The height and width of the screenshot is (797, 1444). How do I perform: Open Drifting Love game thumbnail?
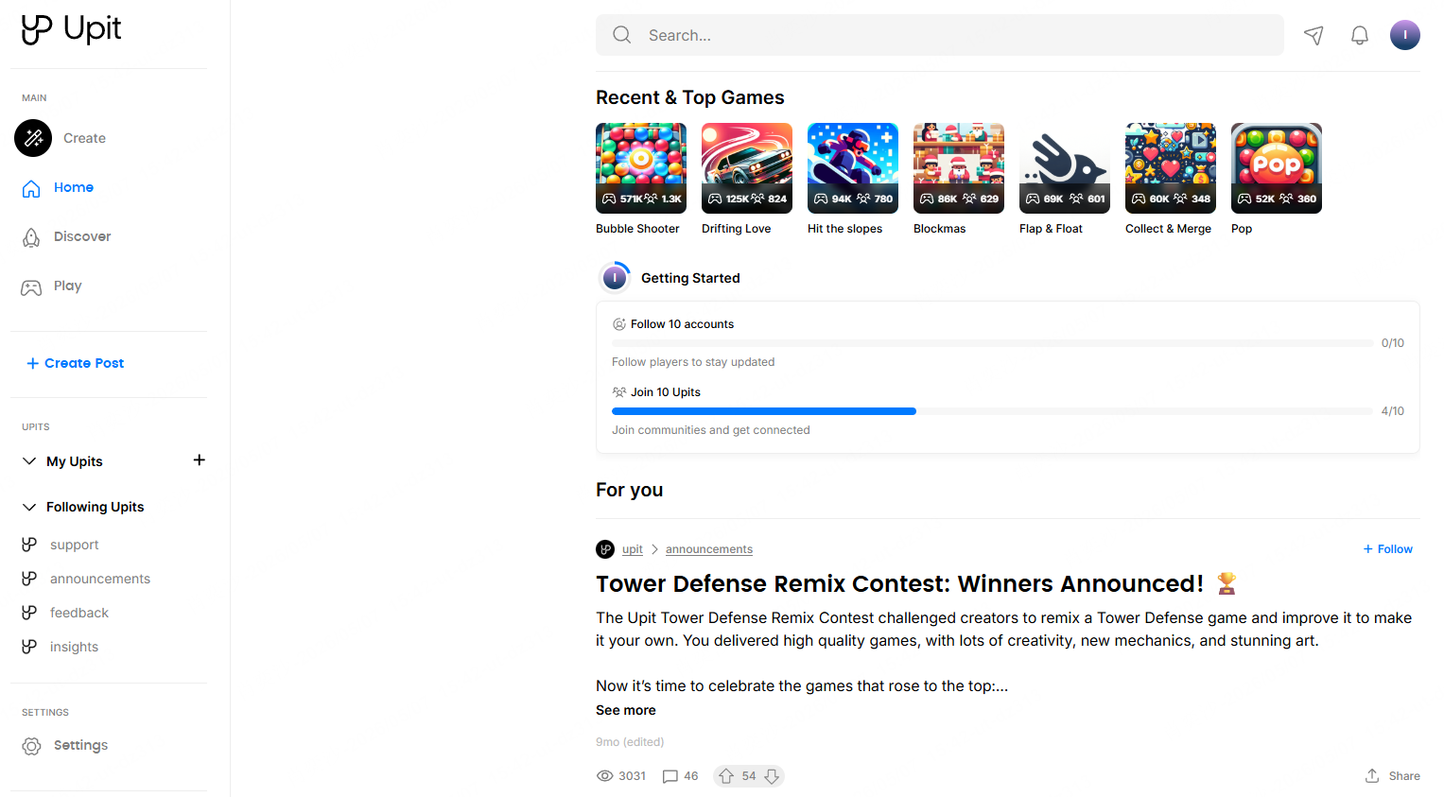click(x=747, y=168)
